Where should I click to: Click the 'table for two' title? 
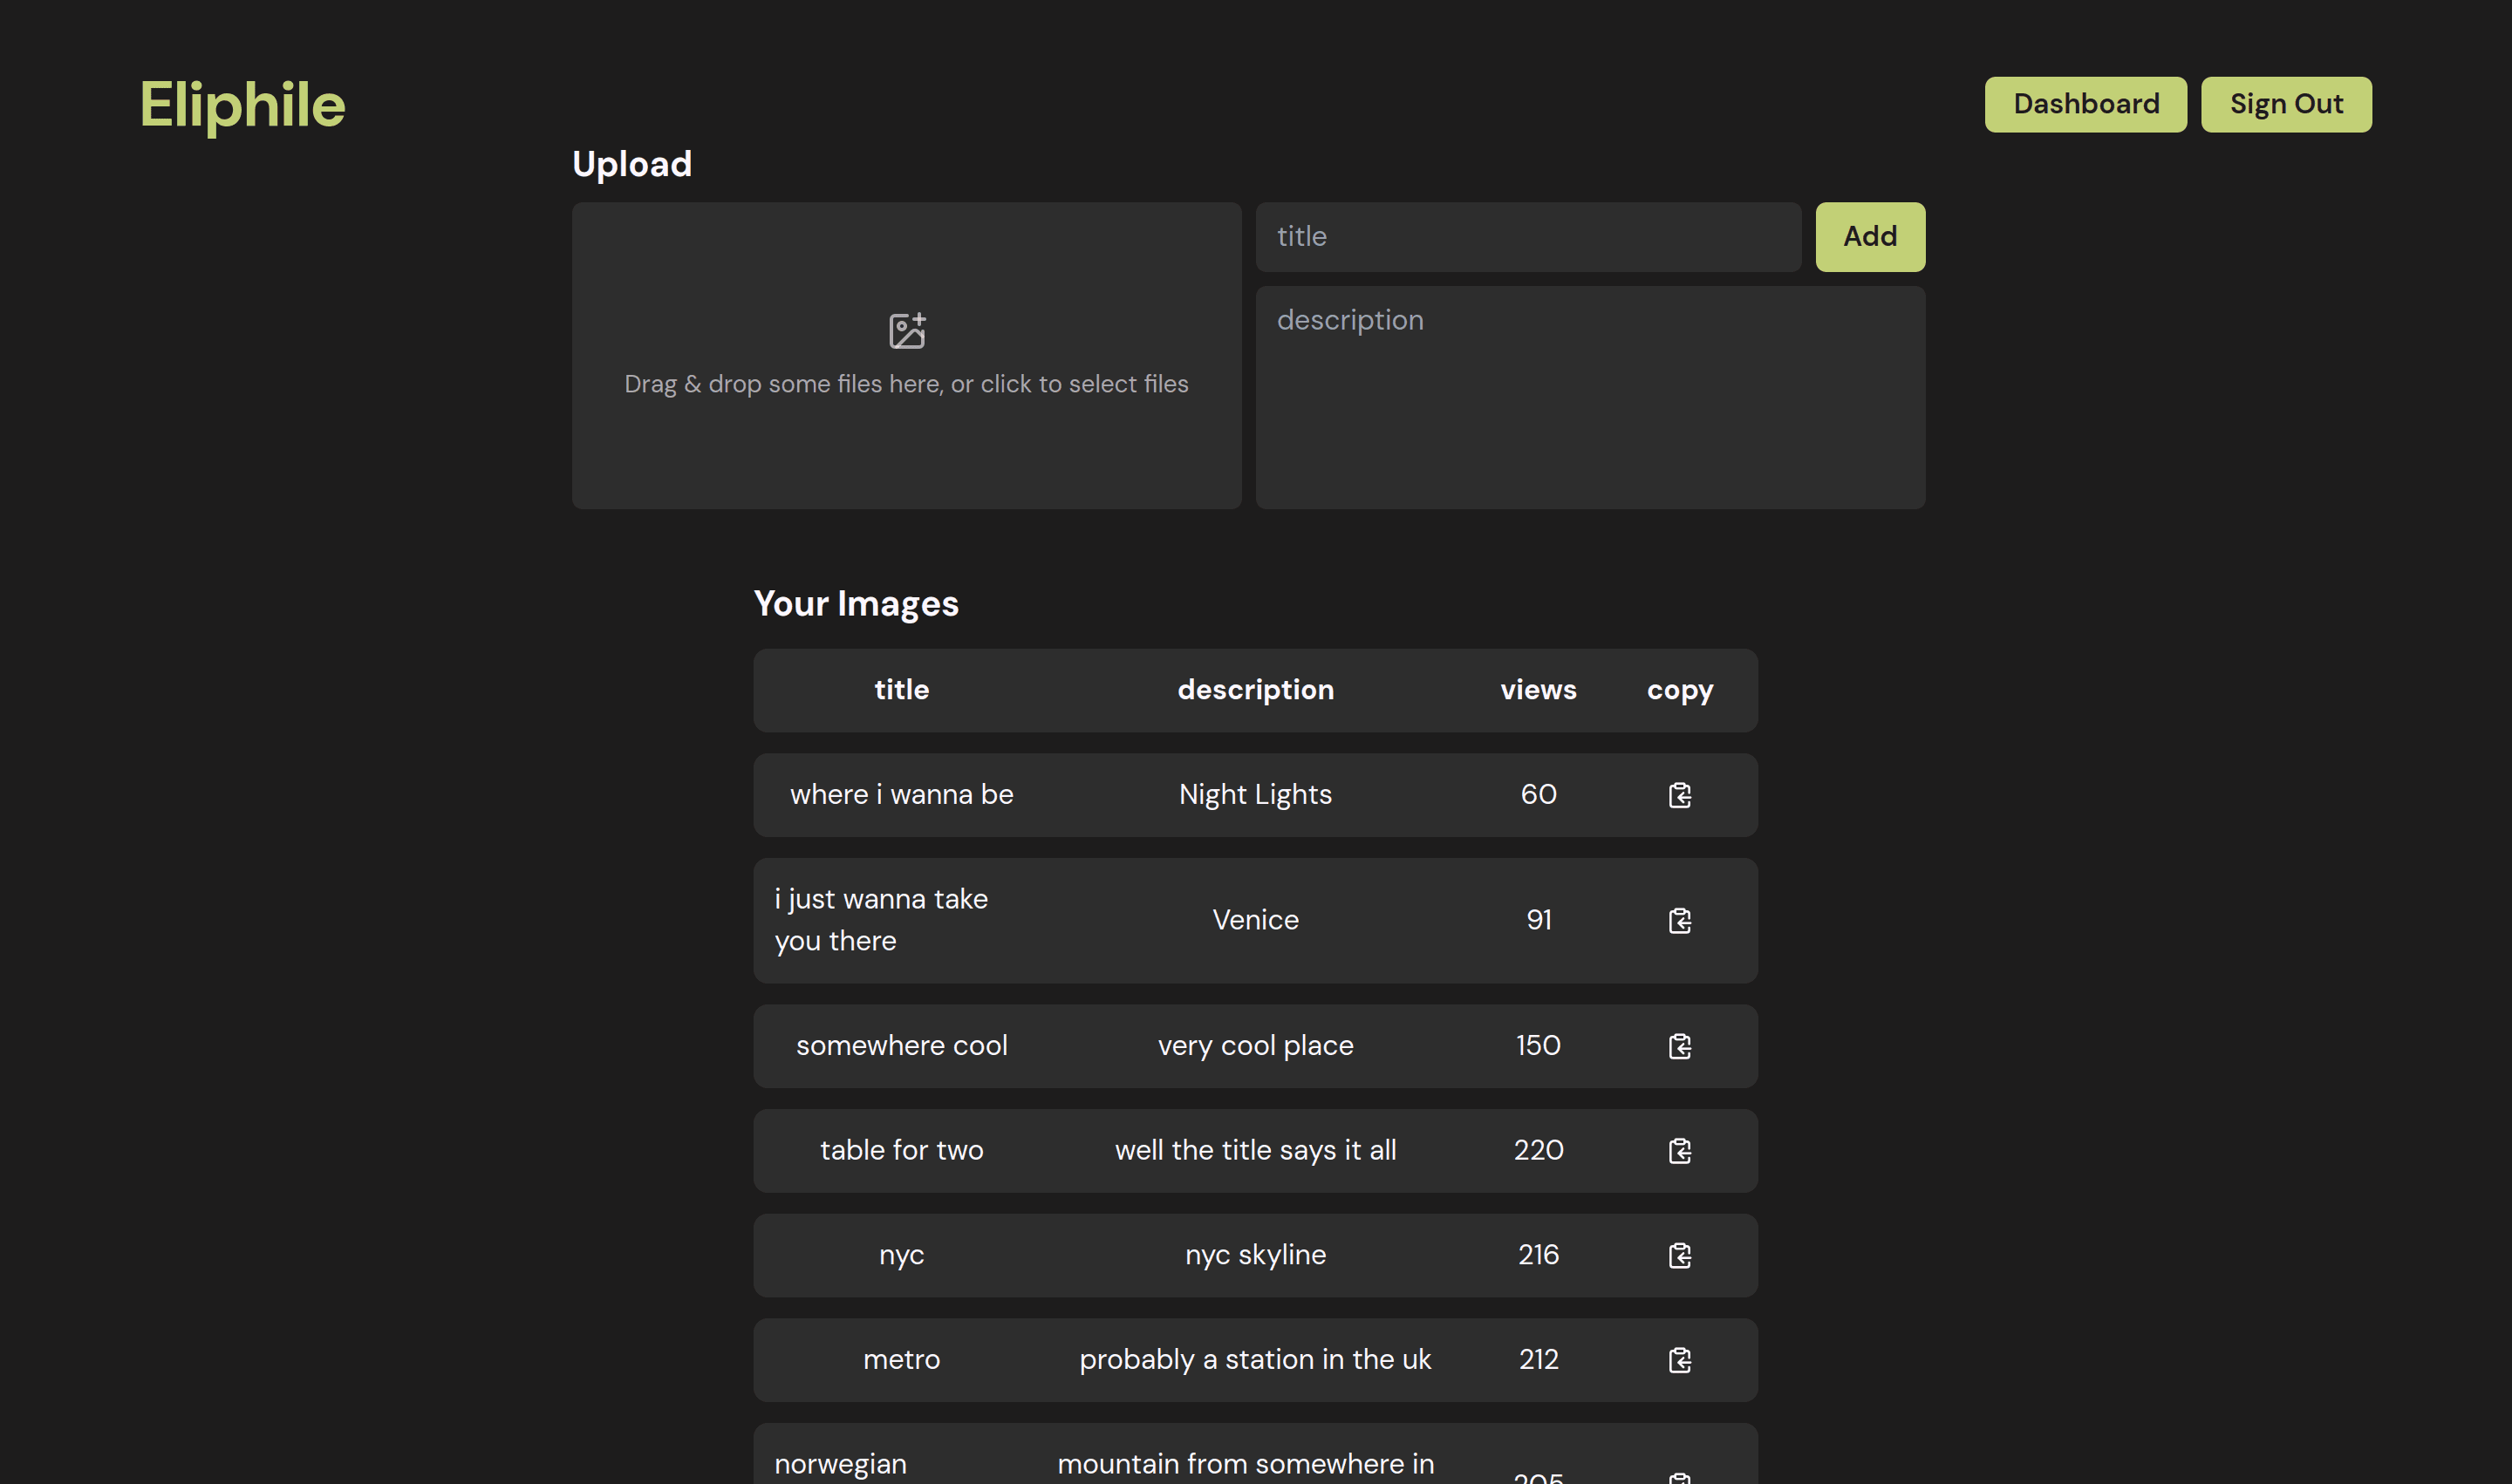(901, 1151)
